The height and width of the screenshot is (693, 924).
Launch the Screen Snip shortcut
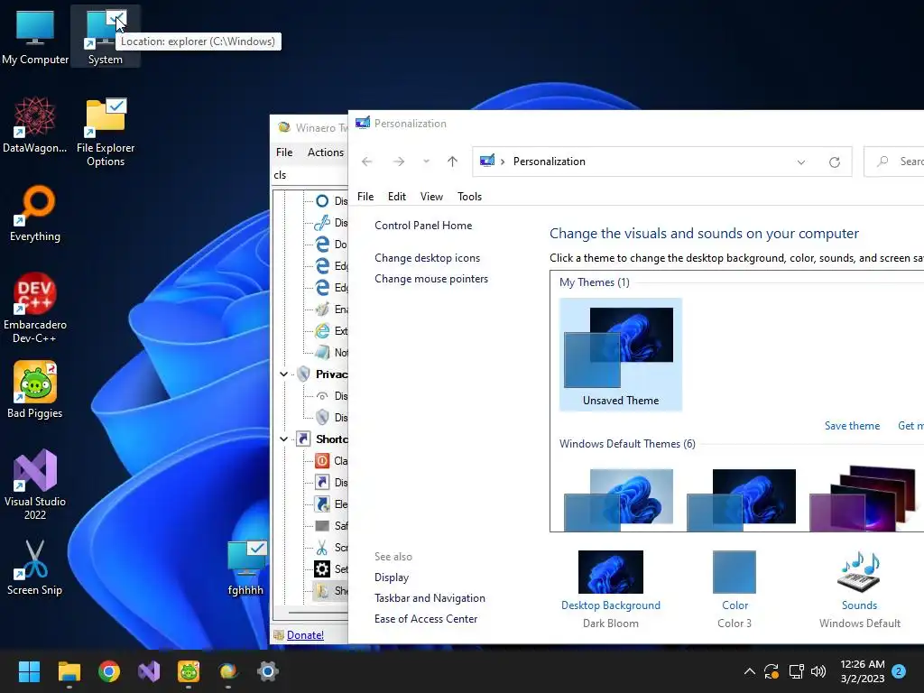click(x=35, y=567)
